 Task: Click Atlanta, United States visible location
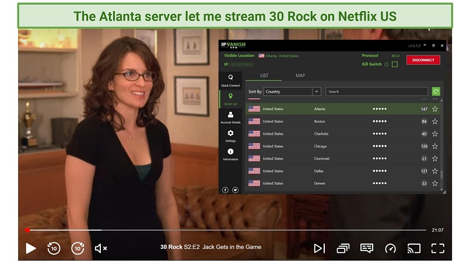[x=282, y=56]
